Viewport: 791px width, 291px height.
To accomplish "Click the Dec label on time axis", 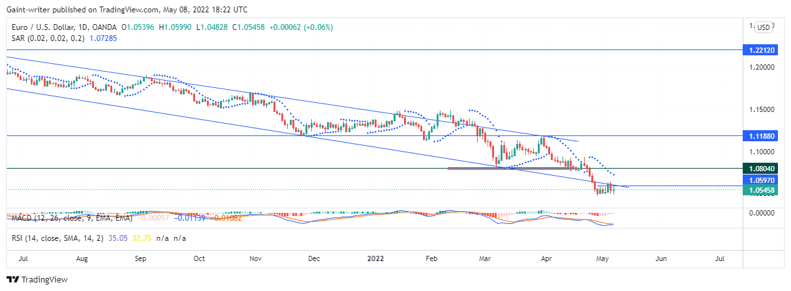I will click(x=314, y=258).
